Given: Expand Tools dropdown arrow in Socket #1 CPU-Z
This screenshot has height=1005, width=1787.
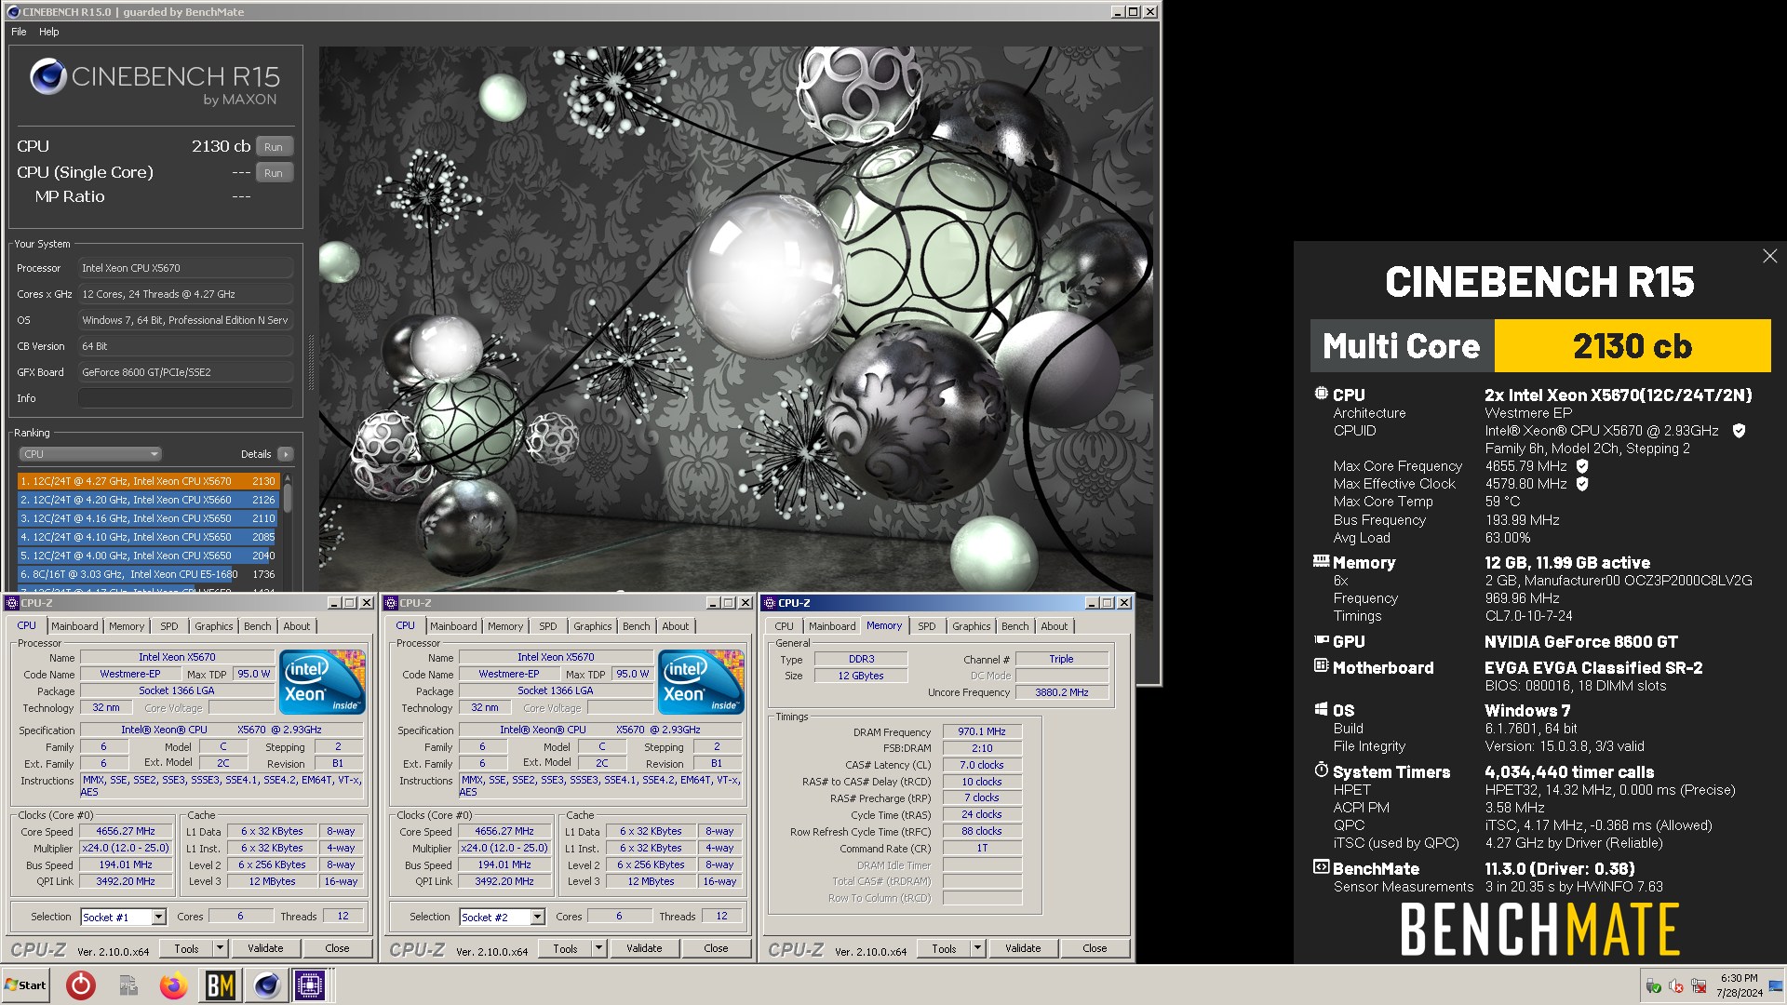Looking at the screenshot, I should click(220, 948).
